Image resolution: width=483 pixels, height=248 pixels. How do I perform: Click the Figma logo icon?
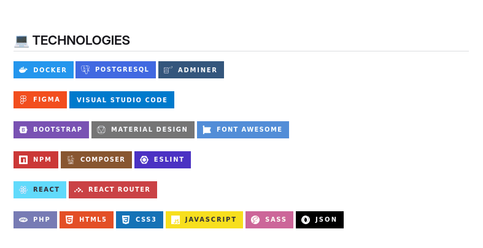click(x=23, y=100)
